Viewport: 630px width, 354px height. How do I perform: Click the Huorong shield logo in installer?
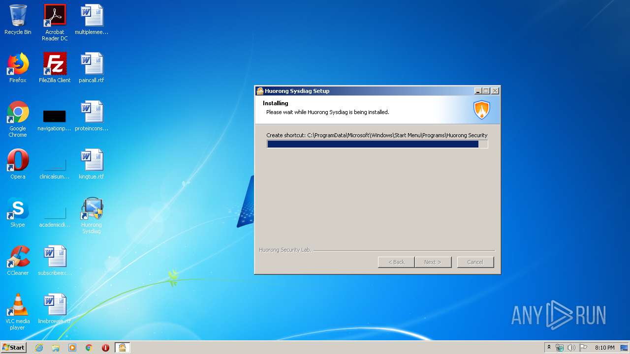[482, 110]
